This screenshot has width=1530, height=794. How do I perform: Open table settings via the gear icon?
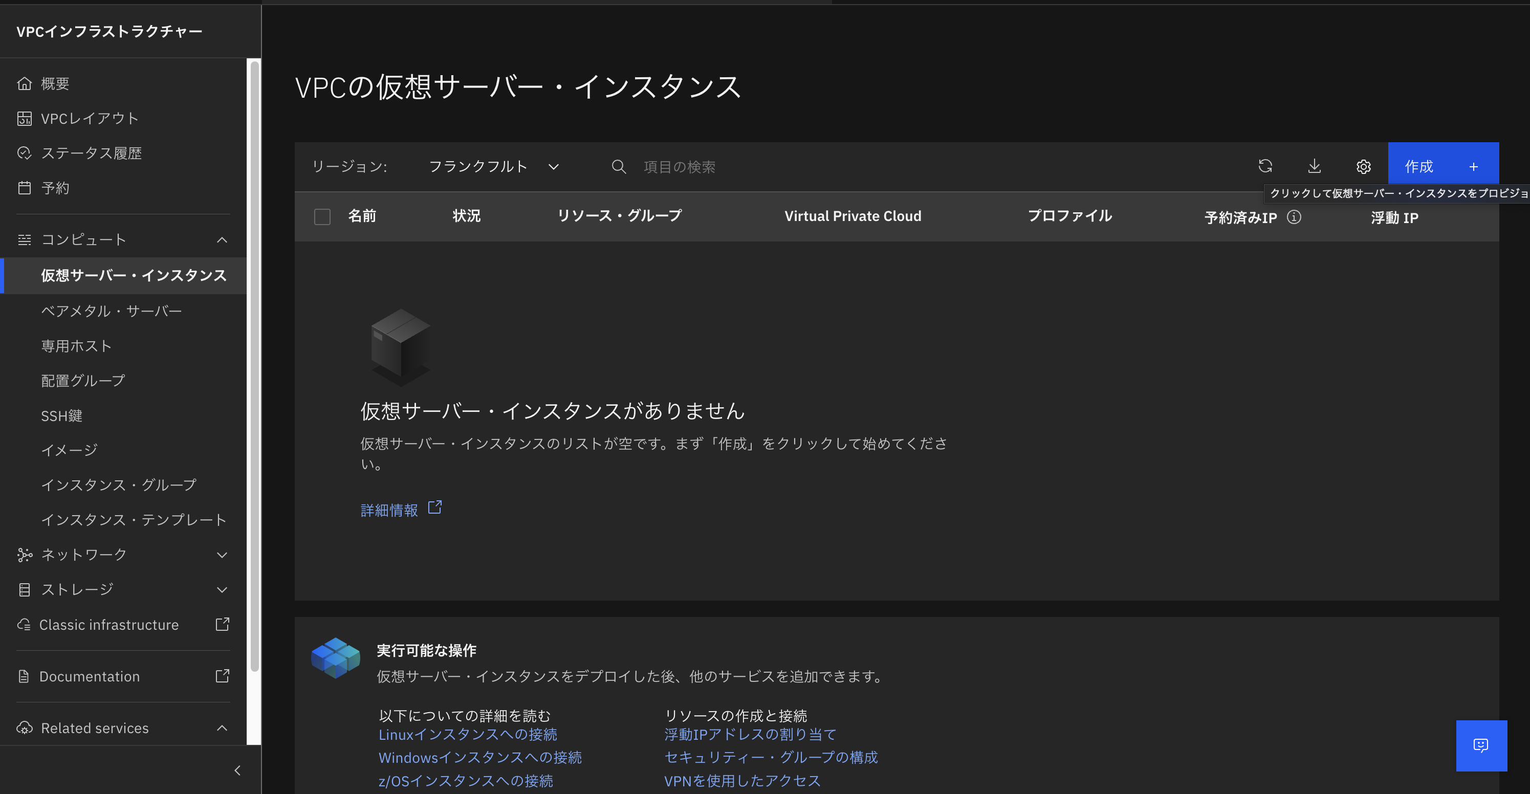click(x=1363, y=166)
